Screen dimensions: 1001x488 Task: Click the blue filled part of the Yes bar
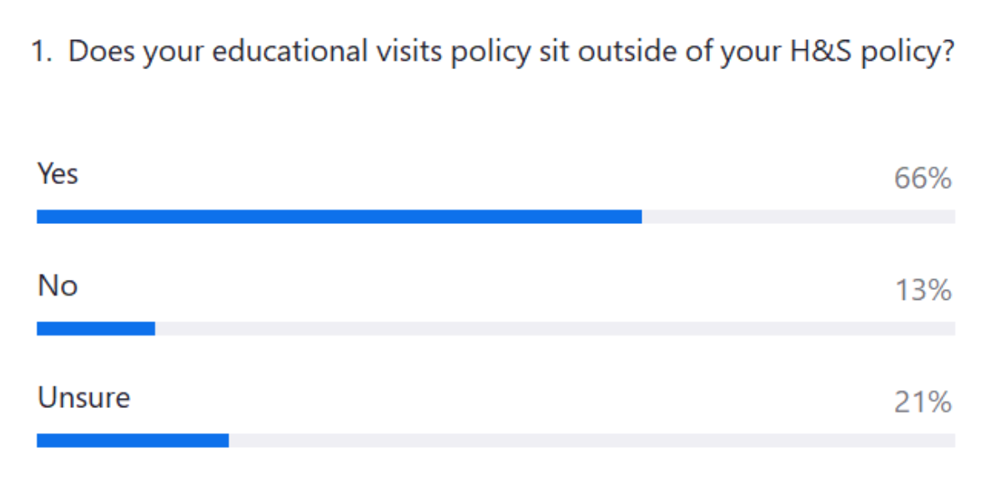pyautogui.click(x=339, y=217)
